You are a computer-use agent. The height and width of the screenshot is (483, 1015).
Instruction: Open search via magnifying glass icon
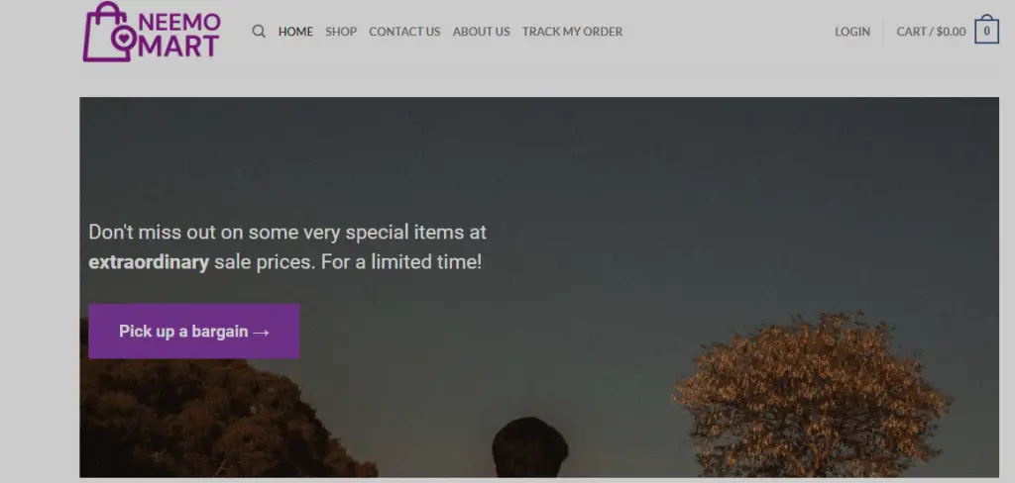[259, 31]
